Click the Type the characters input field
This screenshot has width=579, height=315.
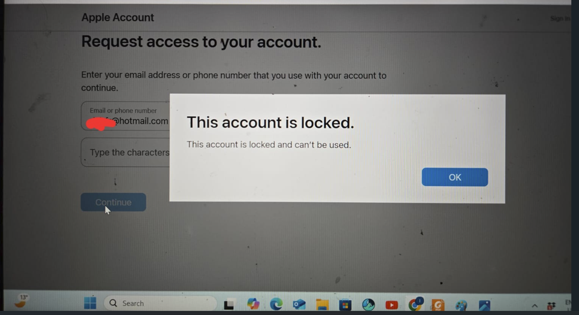pos(125,152)
